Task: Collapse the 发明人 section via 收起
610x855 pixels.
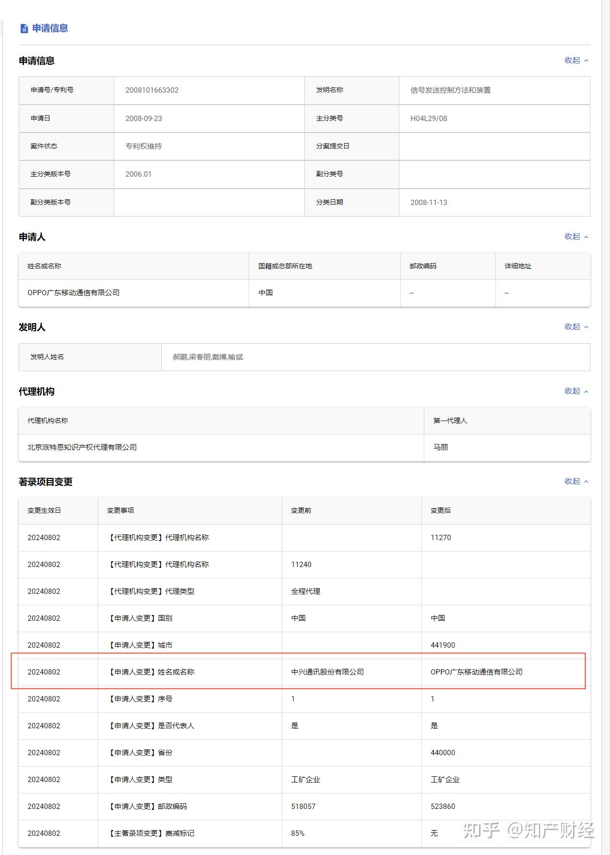Action: point(576,326)
